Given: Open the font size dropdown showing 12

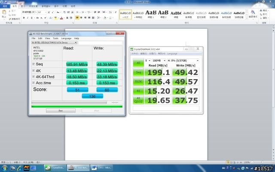Looking at the screenshot, I should (46, 12).
